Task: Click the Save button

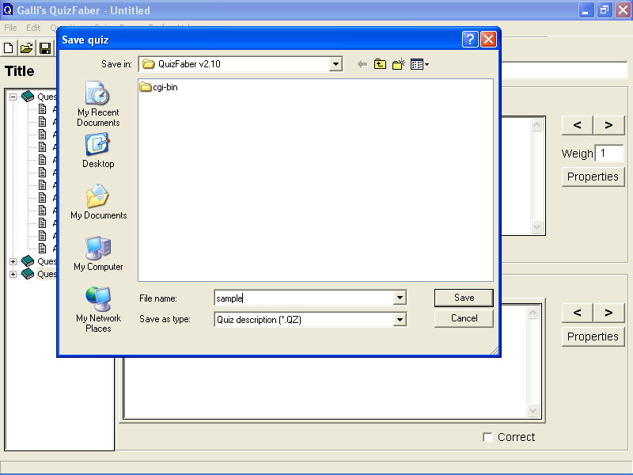Action: pos(464,298)
